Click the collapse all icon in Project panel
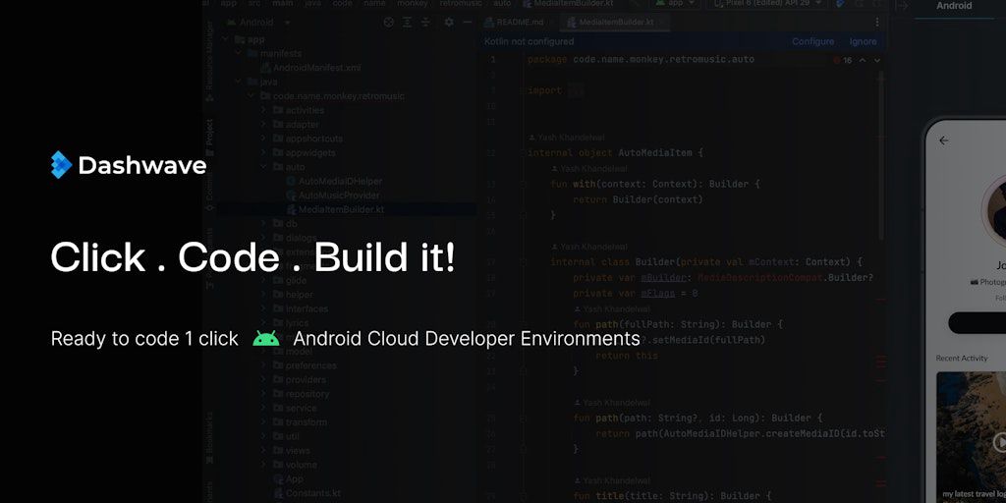Image resolution: width=1006 pixels, height=503 pixels. pos(425,22)
